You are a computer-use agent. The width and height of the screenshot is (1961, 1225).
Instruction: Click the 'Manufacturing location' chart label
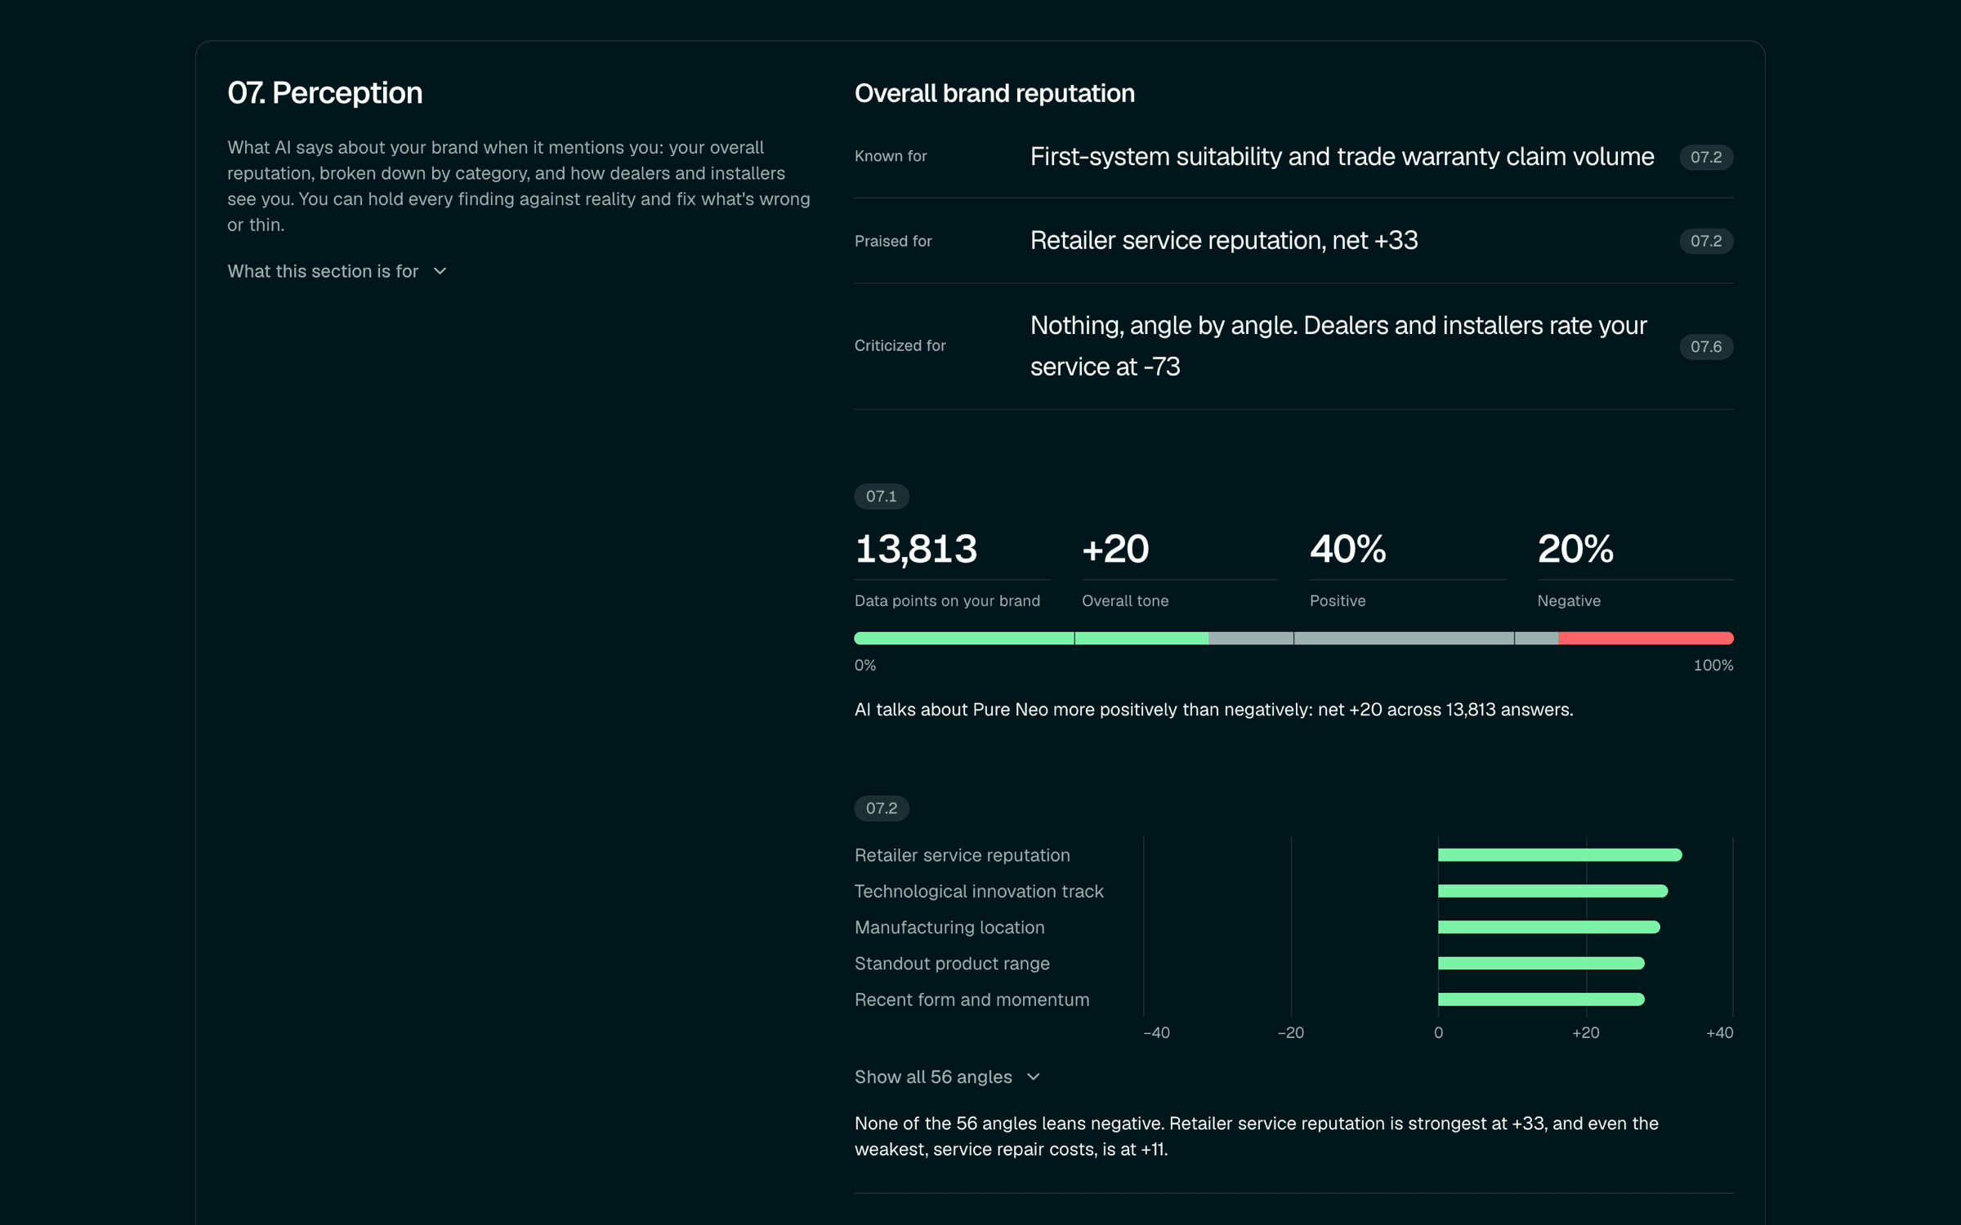coord(949,927)
